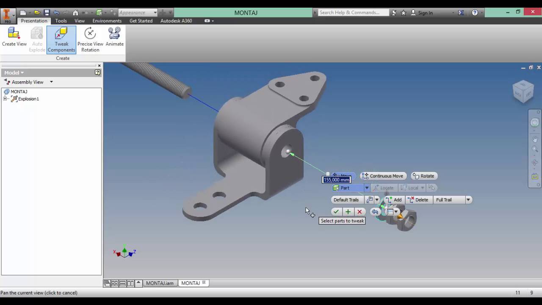The height and width of the screenshot is (305, 542).
Task: Open Favorites star icon
Action: tap(404, 13)
